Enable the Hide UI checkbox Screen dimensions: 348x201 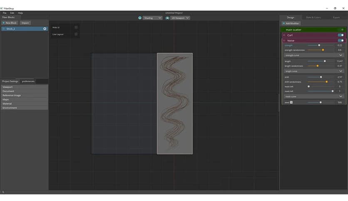coord(76,27)
